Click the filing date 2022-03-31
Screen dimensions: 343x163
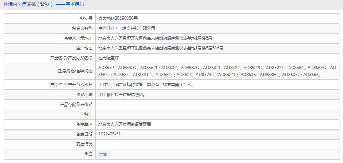tap(110, 134)
